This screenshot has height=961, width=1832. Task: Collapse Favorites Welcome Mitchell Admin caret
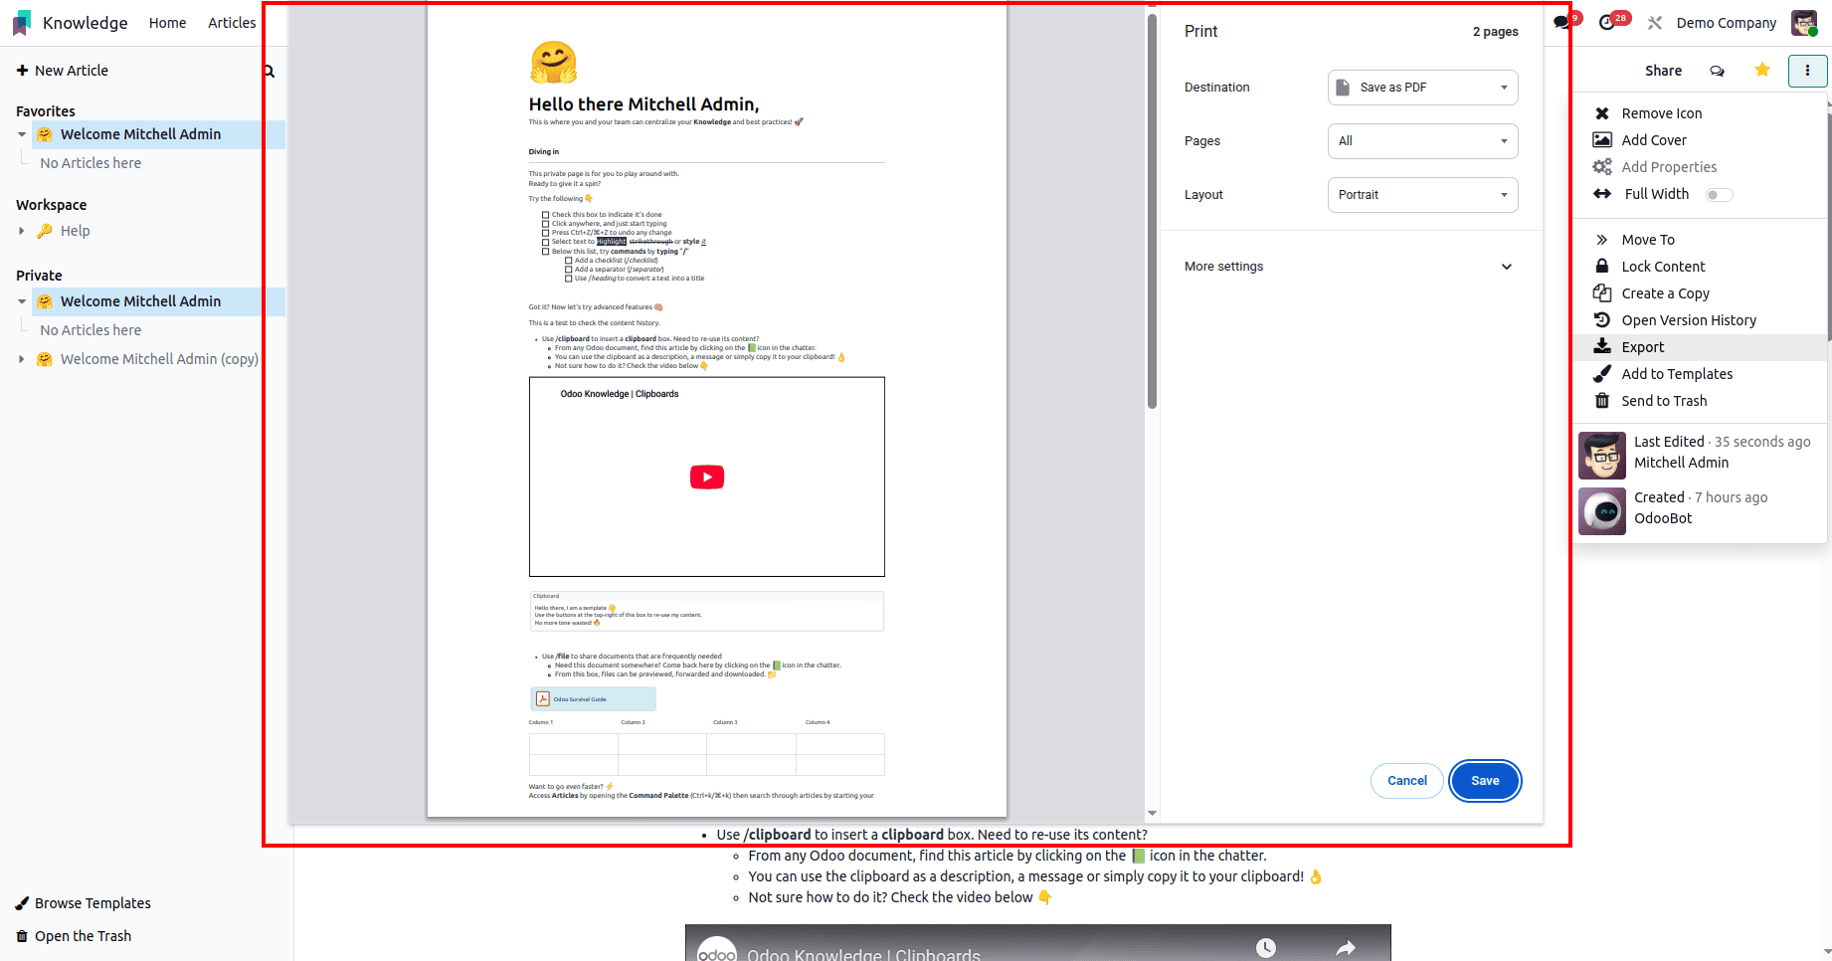(22, 134)
